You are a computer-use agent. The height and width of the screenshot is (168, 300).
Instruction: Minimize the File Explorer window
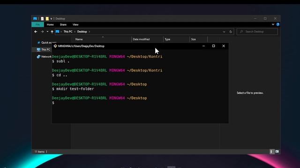[255, 19]
